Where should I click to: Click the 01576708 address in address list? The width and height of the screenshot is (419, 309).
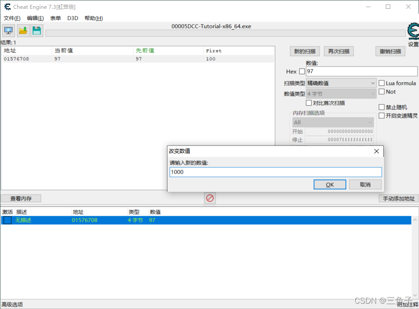click(85, 220)
